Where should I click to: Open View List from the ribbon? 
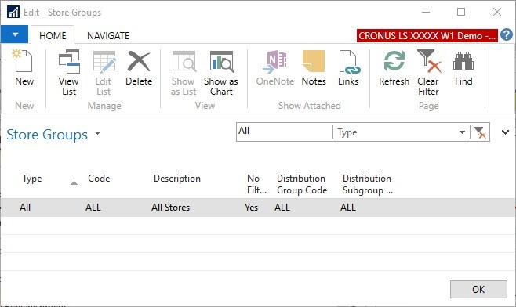69,72
